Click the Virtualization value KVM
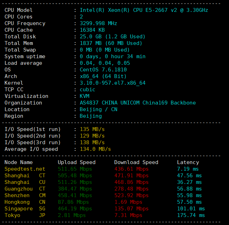 coord(84,96)
